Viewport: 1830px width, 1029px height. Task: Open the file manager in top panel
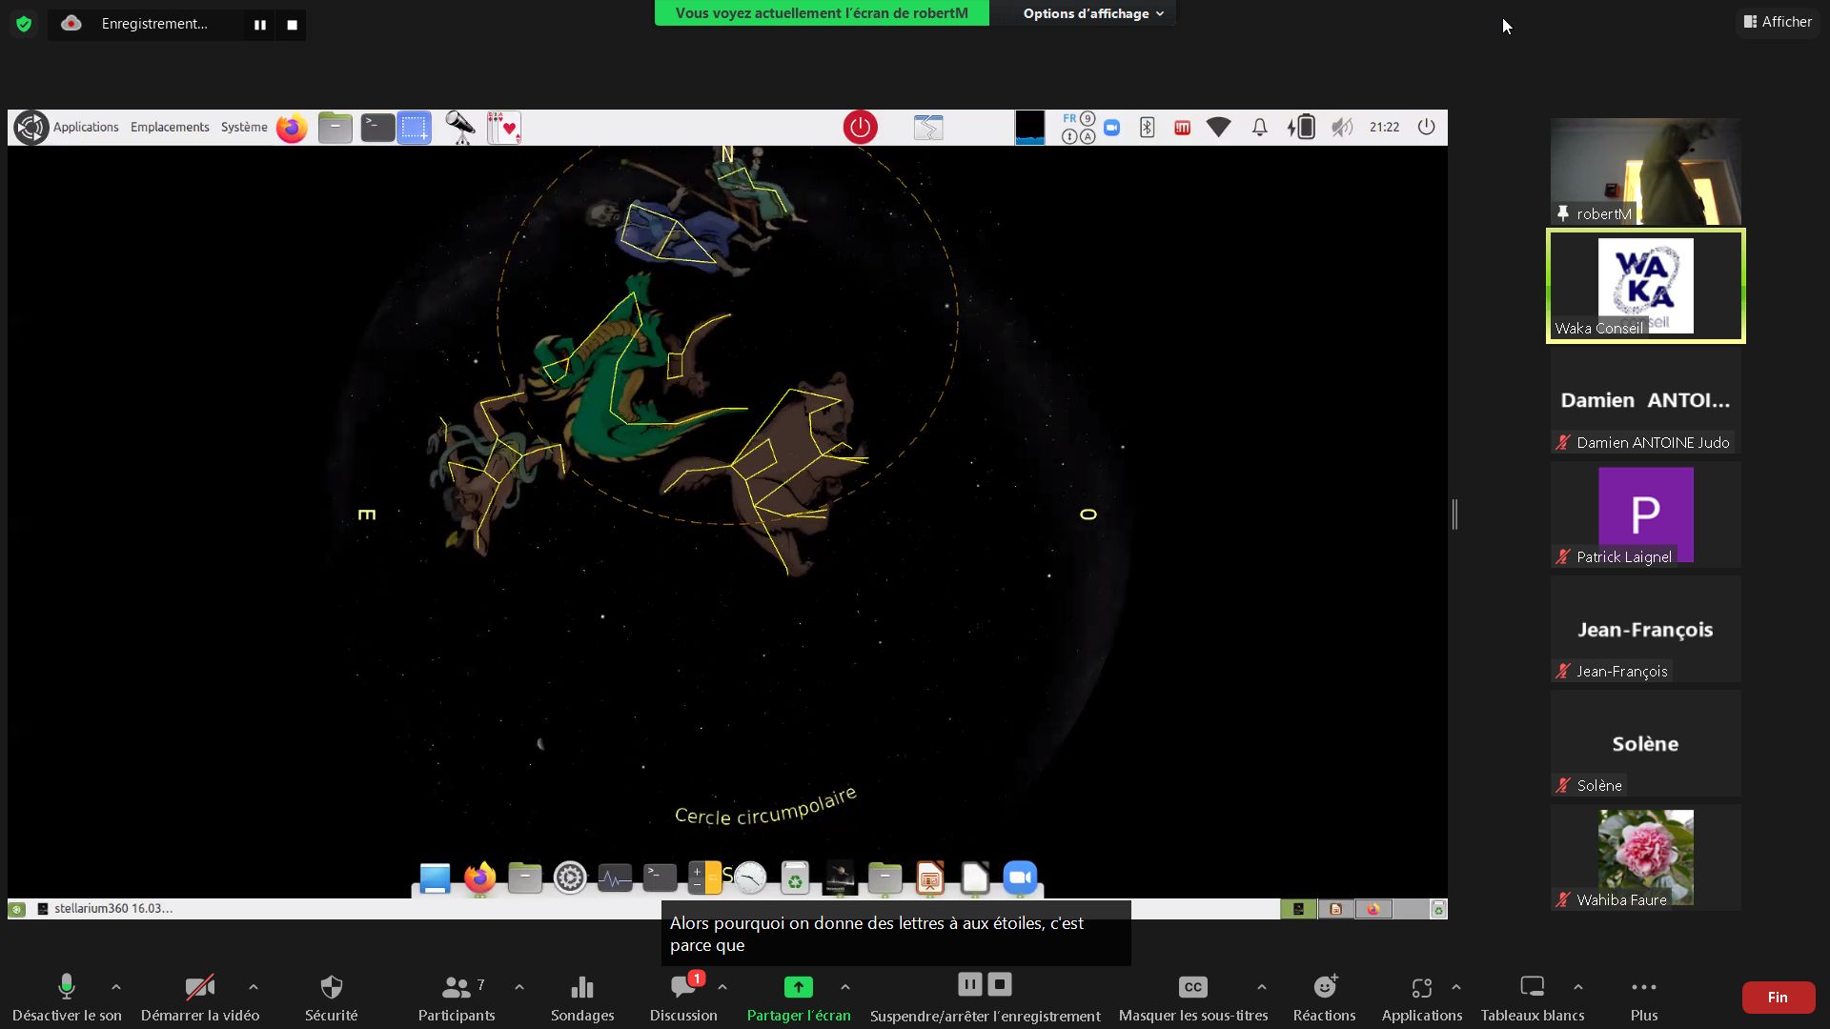pyautogui.click(x=335, y=128)
